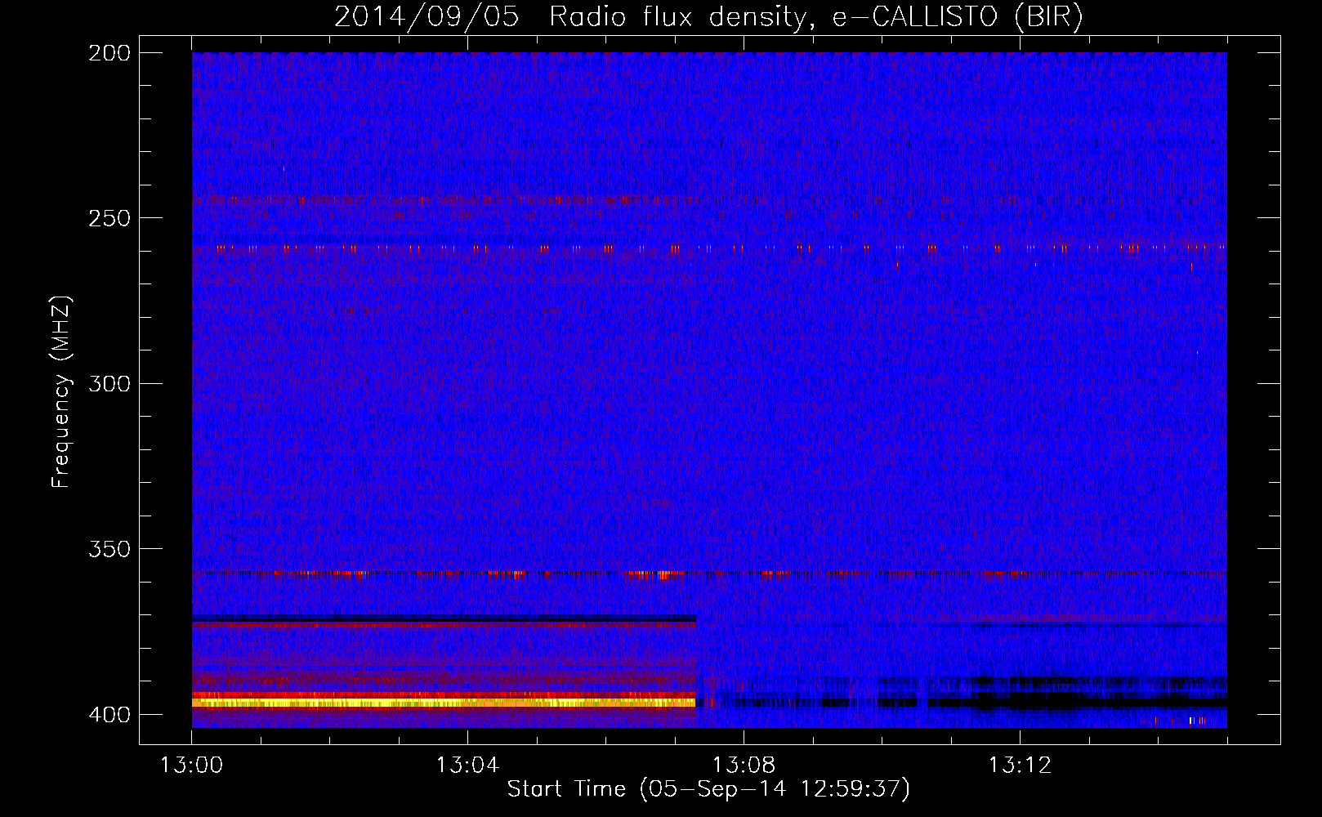Viewport: 1322px width, 817px height.
Task: Click the red interference line near 357 MHz
Action: coord(709,574)
